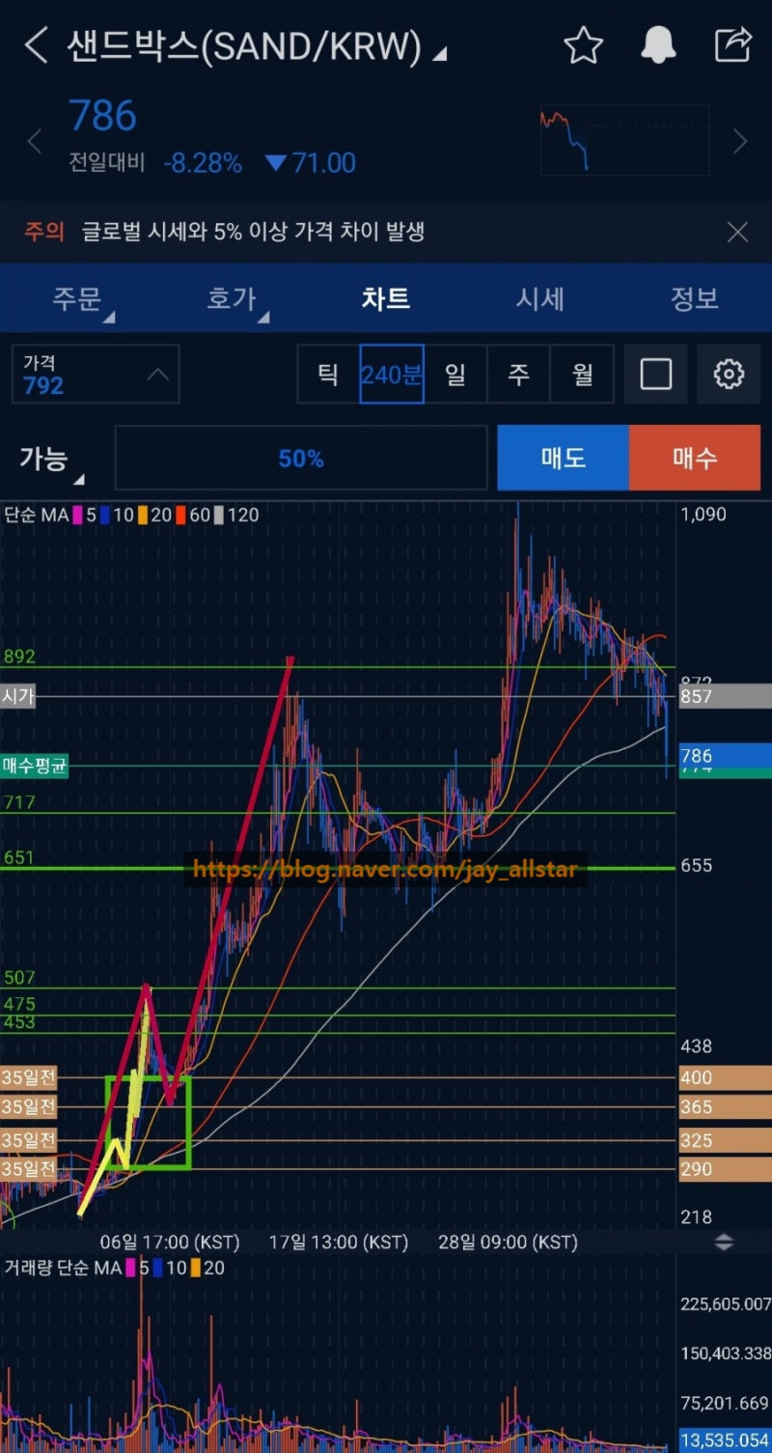772x1453 pixels.
Task: Tap the 시가 line label on chart
Action: pos(18,696)
